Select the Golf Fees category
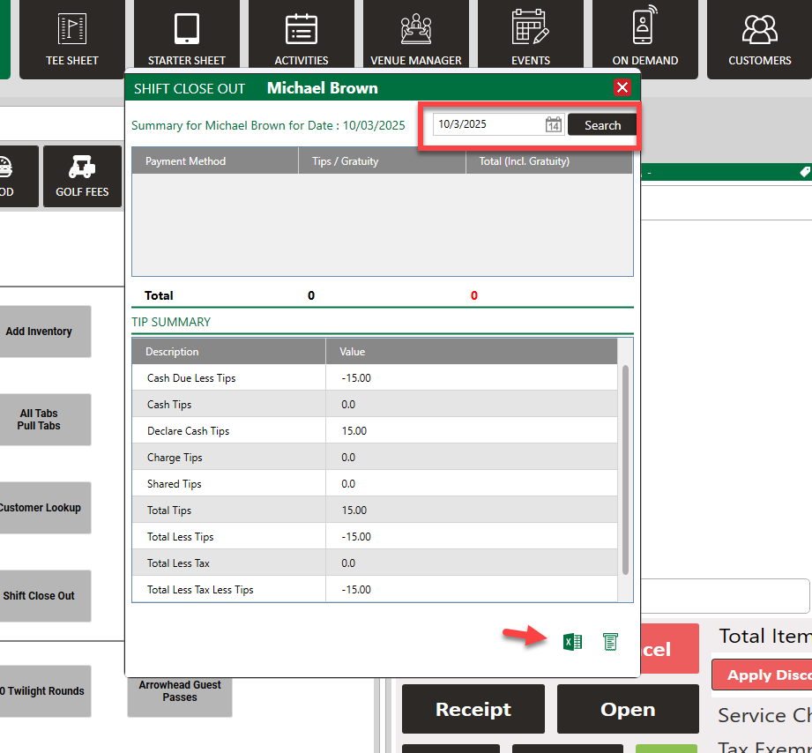This screenshot has height=753, width=812. click(x=82, y=176)
